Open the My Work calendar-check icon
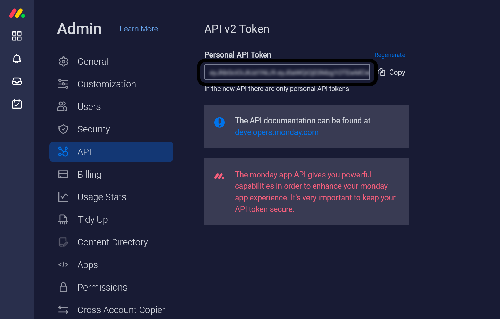The height and width of the screenshot is (319, 500). (17, 104)
